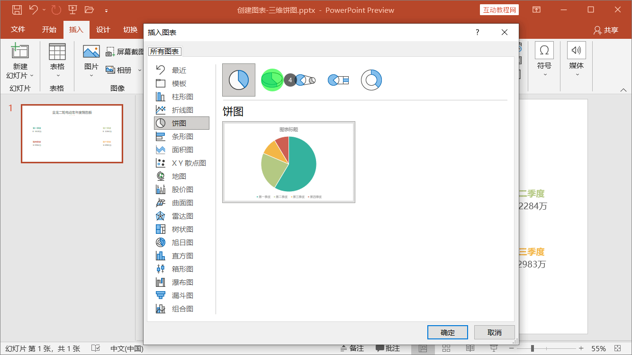
Task: Toggle 备注 notes pane in status bar
Action: coord(352,348)
